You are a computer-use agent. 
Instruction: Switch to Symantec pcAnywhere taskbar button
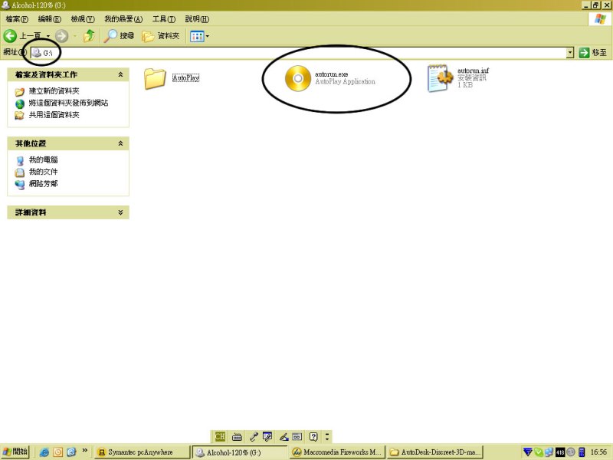tap(142, 452)
